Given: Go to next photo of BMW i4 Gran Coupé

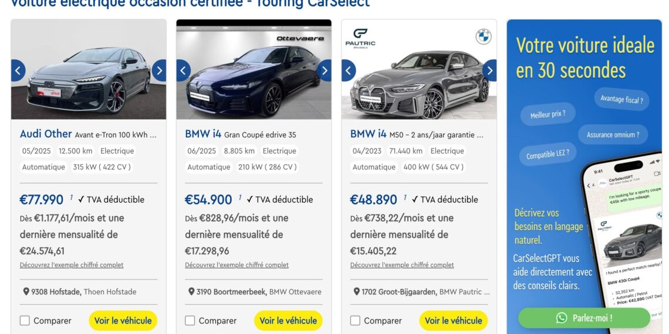Looking at the screenshot, I should (x=325, y=70).
